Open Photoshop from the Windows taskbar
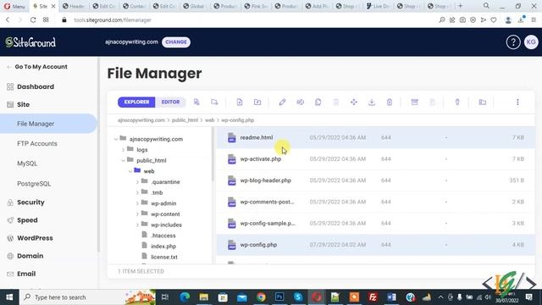 click(x=279, y=297)
